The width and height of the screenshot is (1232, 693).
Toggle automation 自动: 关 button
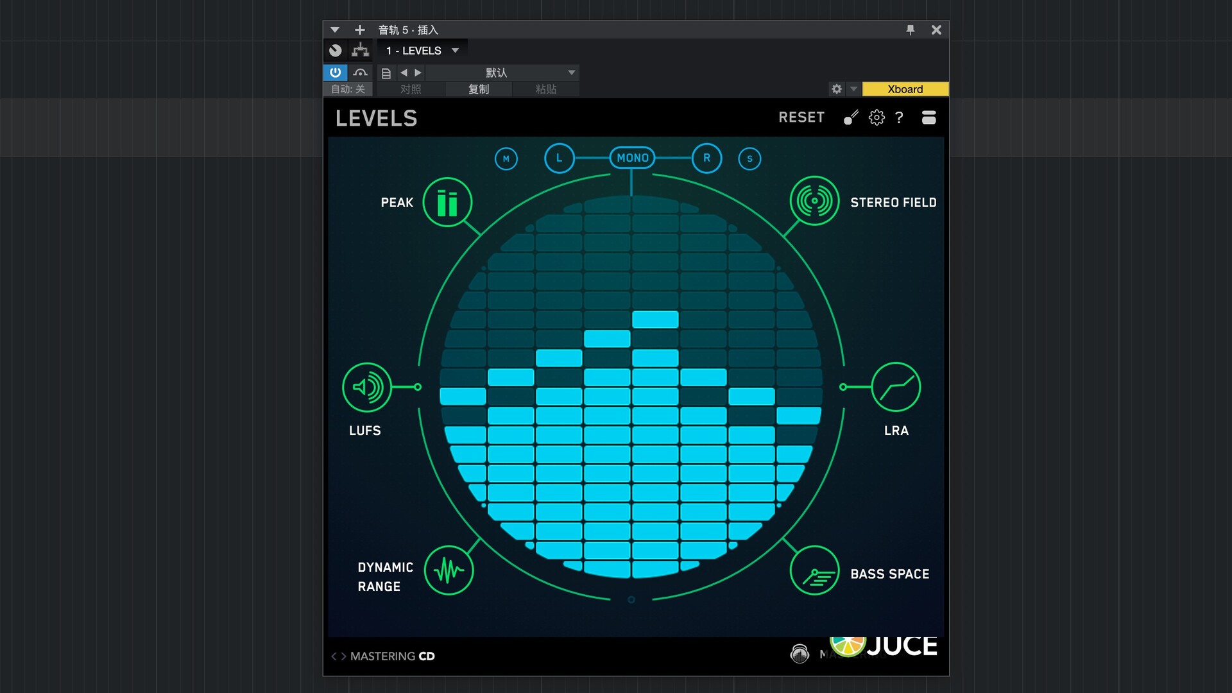tap(348, 89)
